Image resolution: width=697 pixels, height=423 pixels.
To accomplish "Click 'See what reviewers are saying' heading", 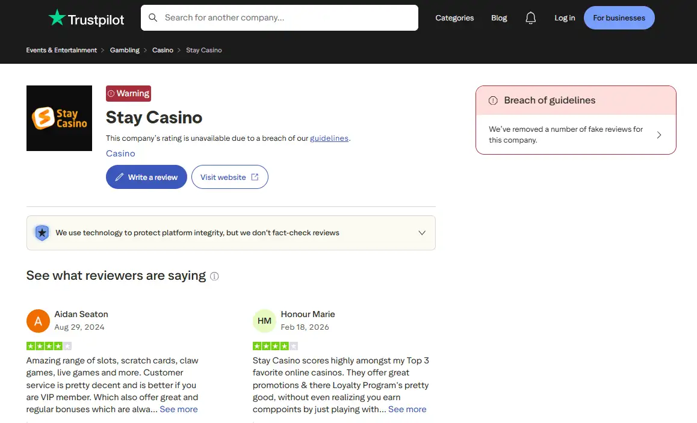I will (116, 276).
